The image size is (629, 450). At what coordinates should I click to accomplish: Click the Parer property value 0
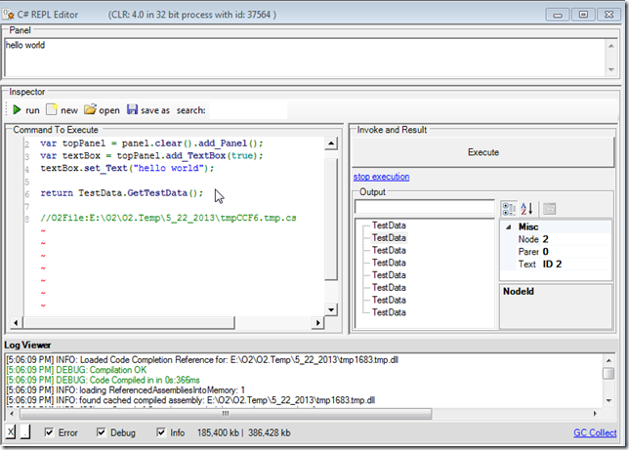[545, 252]
